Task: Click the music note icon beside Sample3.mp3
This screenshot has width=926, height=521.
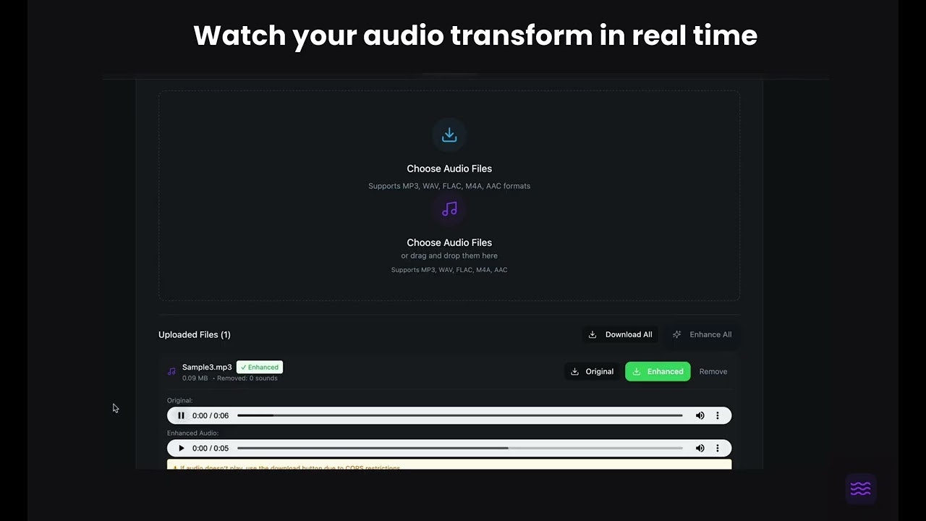Action: pos(171,370)
